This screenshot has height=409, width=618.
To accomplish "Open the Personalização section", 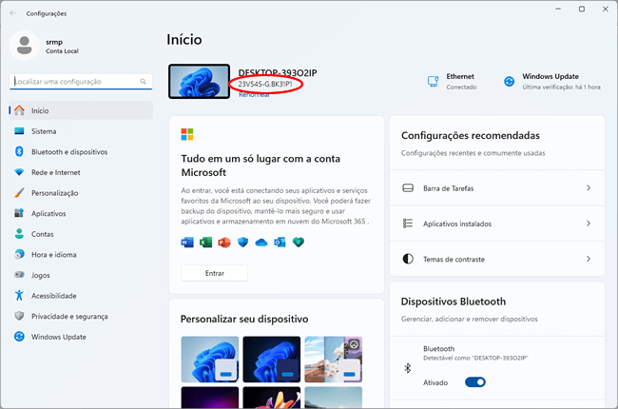I will tap(81, 192).
